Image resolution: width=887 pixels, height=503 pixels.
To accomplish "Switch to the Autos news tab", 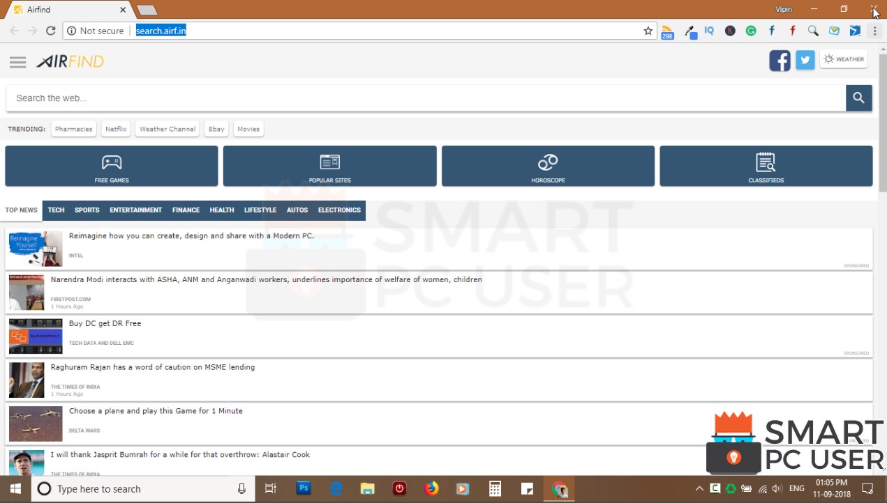I will coord(297,210).
